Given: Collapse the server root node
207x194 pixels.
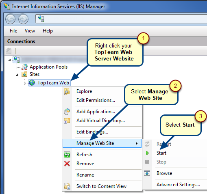Looking at the screenshot, I should (9, 60).
